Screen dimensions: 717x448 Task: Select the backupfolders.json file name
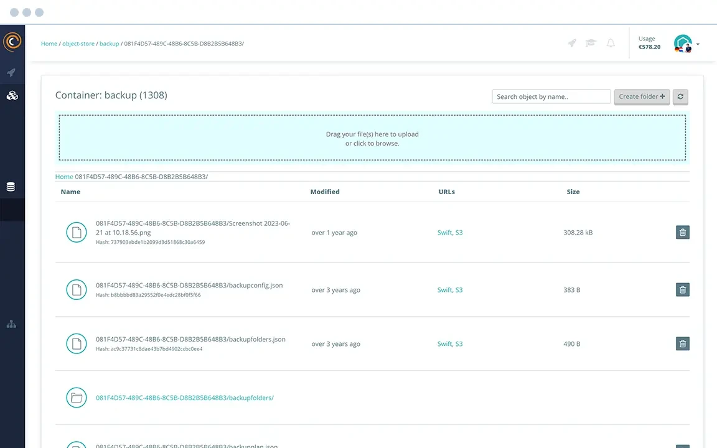click(x=190, y=339)
